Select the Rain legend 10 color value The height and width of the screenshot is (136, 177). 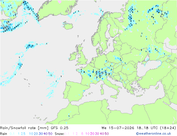click(31, 134)
